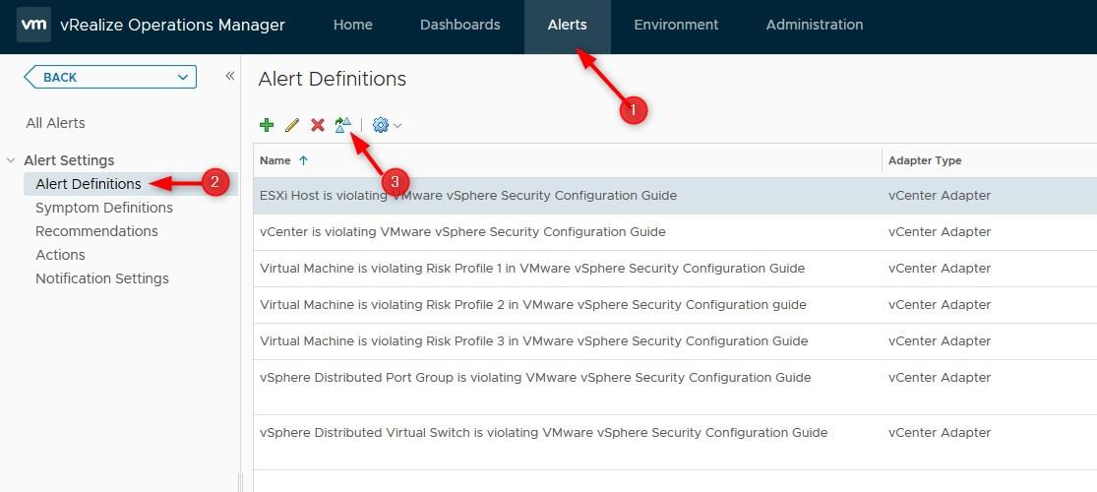Sort by the Name column header
Screen dimensions: 1097x492
point(274,160)
